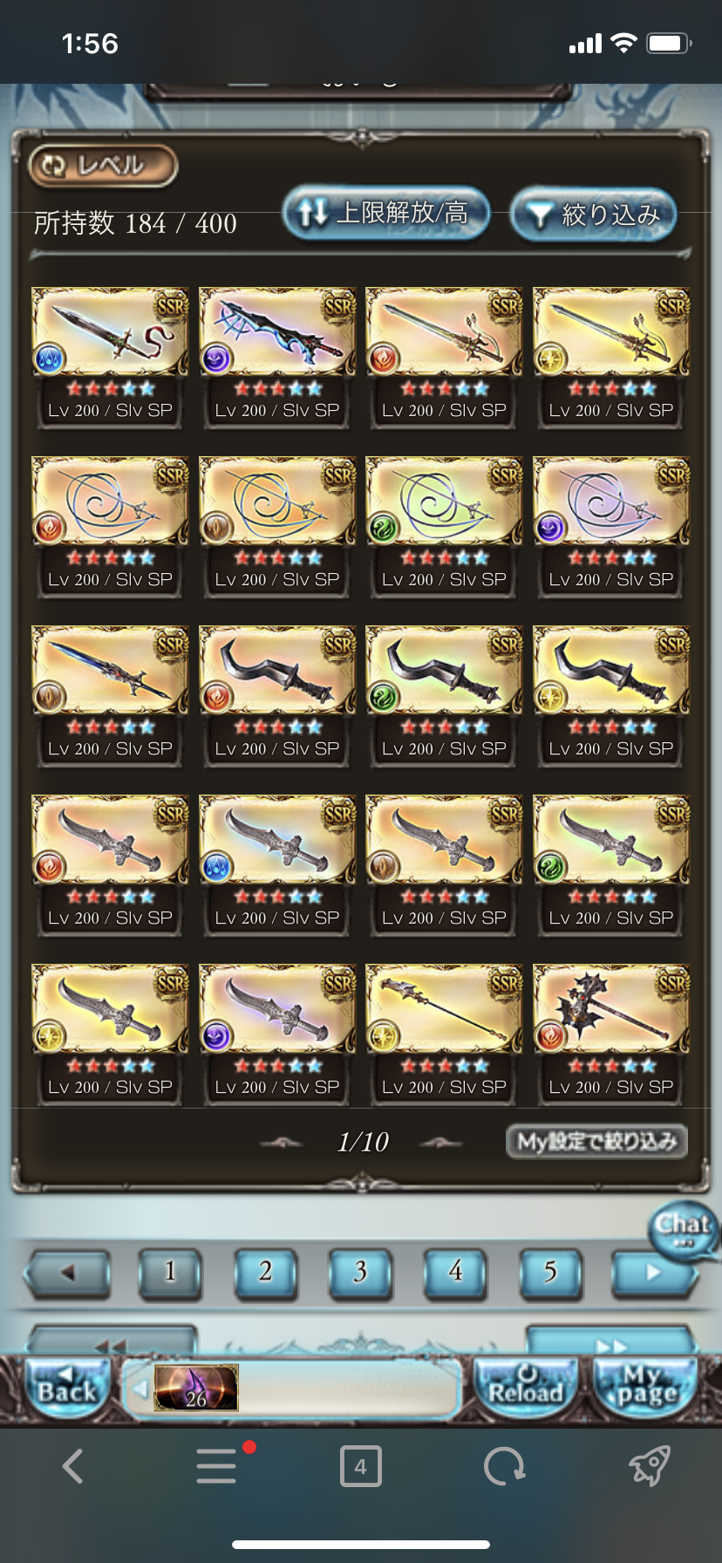Screen dimensions: 722x1563
Task: Open the browser hamburger menu with red dot
Action: 218,1464
